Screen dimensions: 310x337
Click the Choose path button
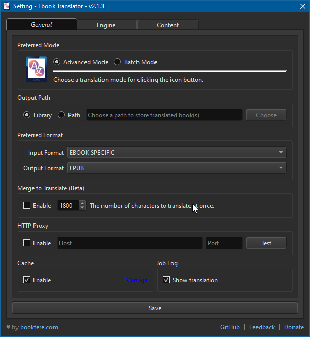point(266,115)
